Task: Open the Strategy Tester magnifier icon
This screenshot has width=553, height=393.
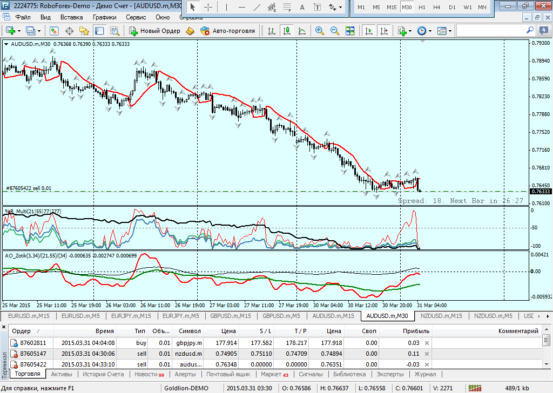Action: point(114,31)
